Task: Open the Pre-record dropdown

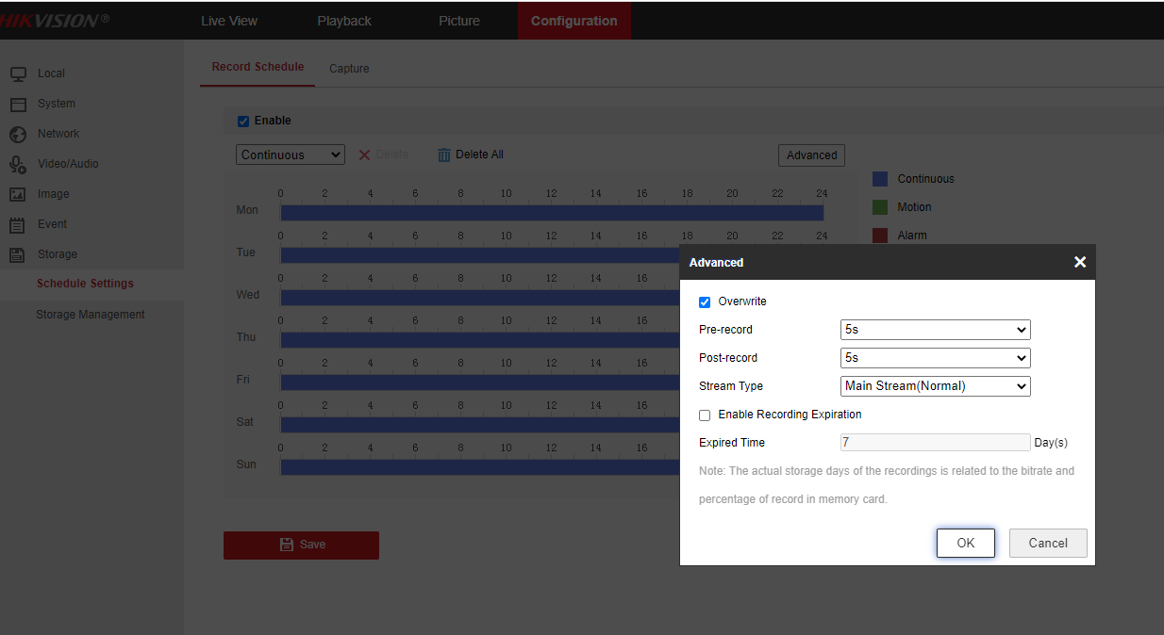Action: tap(935, 330)
